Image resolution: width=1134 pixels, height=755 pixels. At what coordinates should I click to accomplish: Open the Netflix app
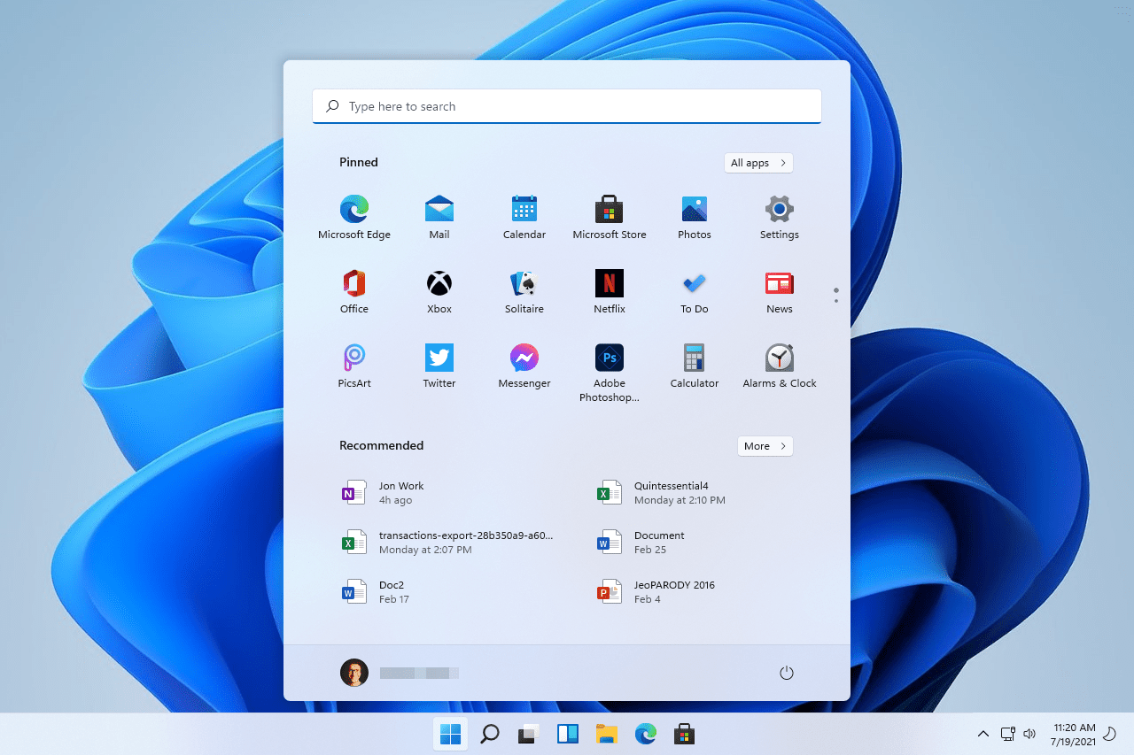[610, 292]
